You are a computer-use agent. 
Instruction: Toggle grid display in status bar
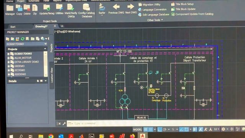pyautogui.click(x=145, y=130)
